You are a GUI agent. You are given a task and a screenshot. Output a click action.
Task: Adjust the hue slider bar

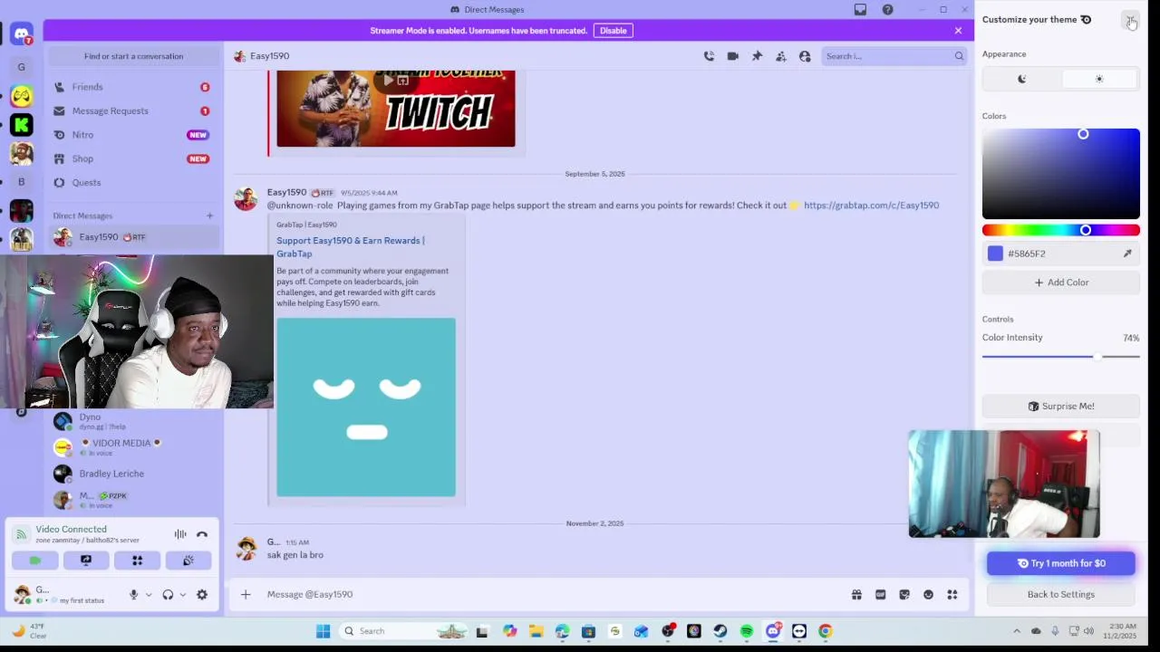1061,230
